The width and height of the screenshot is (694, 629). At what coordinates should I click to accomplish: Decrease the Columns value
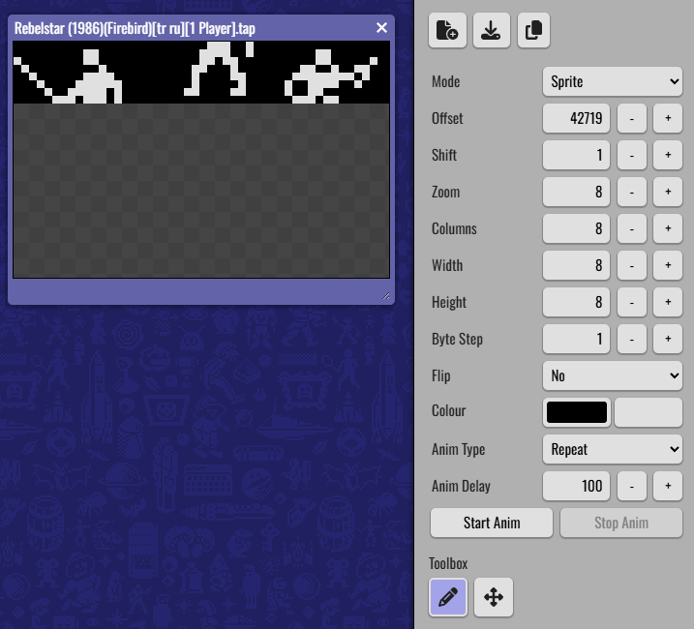pyautogui.click(x=632, y=228)
